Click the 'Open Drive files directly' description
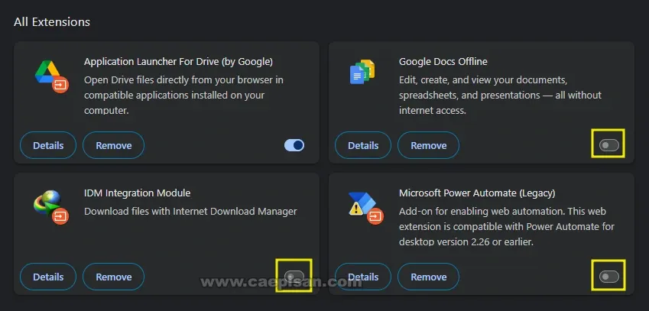The width and height of the screenshot is (649, 311). click(x=183, y=95)
